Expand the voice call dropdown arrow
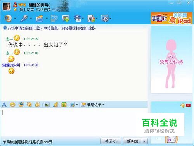Image resolution: width=194 pixels, height=146 pixels. pyautogui.click(x=31, y=19)
